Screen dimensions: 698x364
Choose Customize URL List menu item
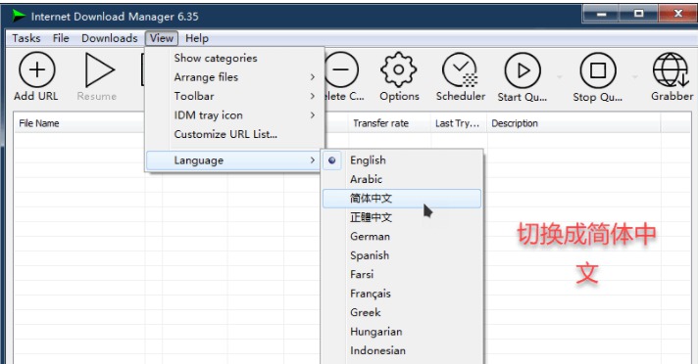click(235, 135)
